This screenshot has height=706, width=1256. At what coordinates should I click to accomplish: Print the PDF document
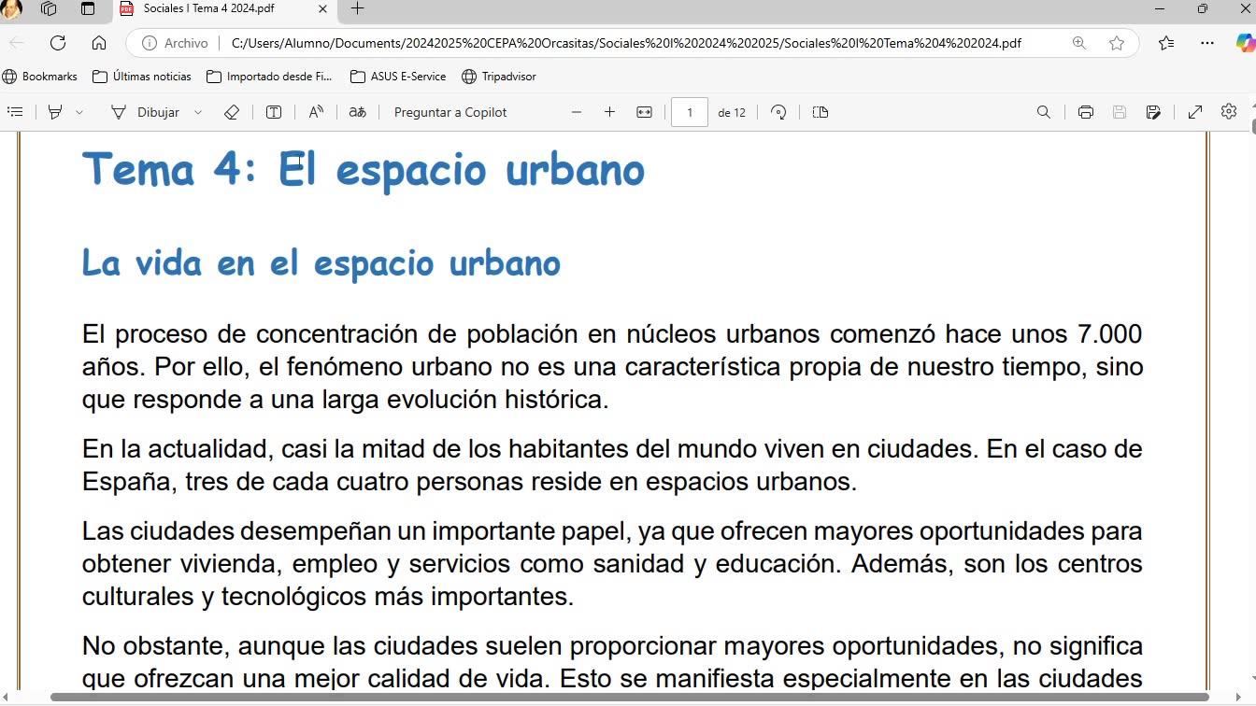coord(1086,112)
